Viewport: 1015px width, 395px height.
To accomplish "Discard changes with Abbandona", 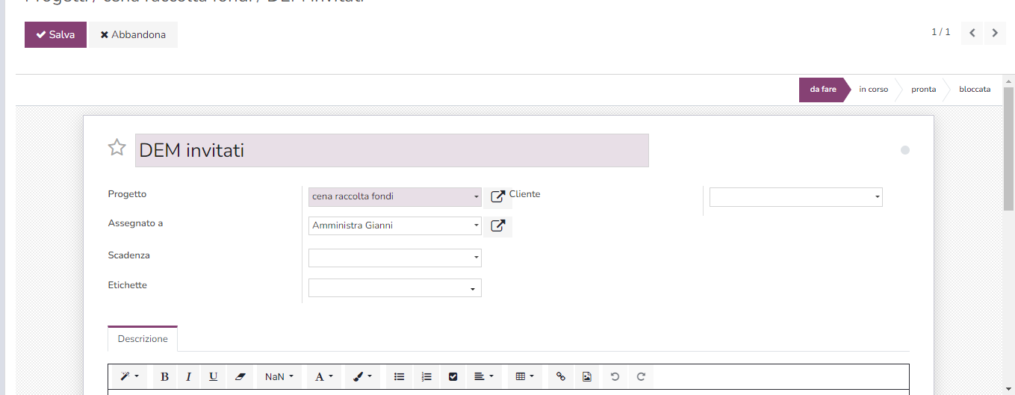I will (x=133, y=35).
